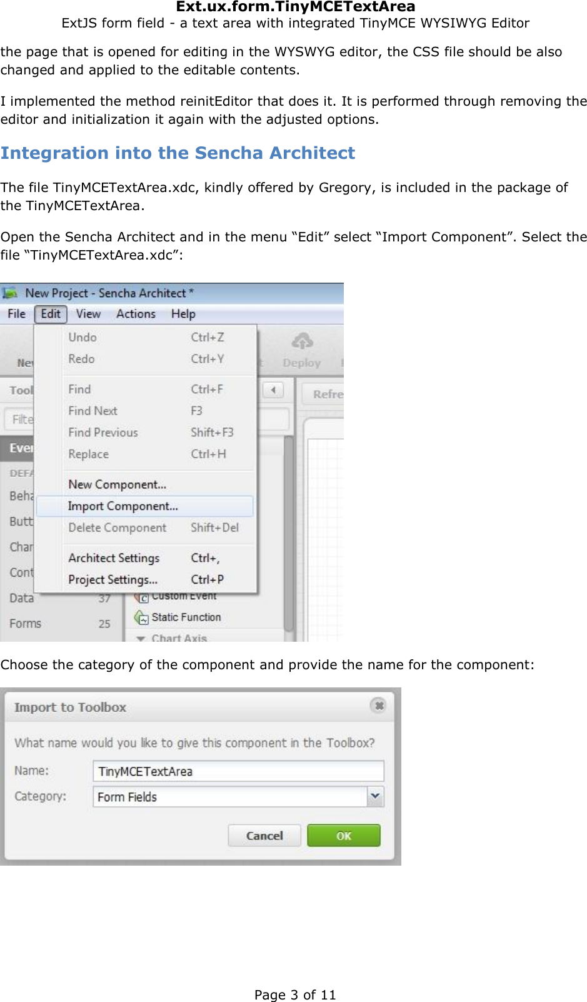Screen dimensions: 587x1002
Task: Select Find Next menu entry
Action: click(145, 411)
